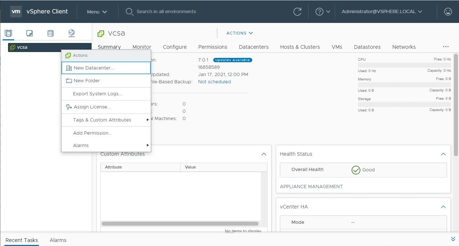Switch to VMs and Templates inventory icon
Image resolution: width=459 pixels, height=246 pixels.
coord(29,33)
